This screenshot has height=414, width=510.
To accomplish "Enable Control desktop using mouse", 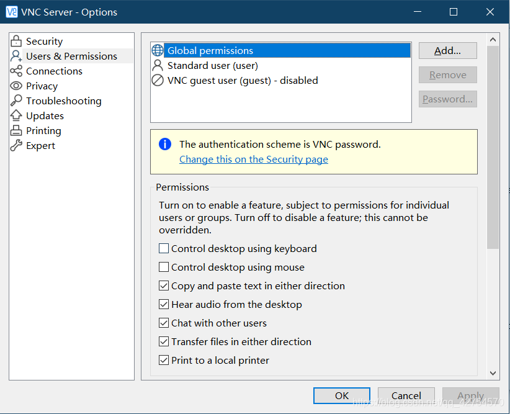I will (164, 267).
